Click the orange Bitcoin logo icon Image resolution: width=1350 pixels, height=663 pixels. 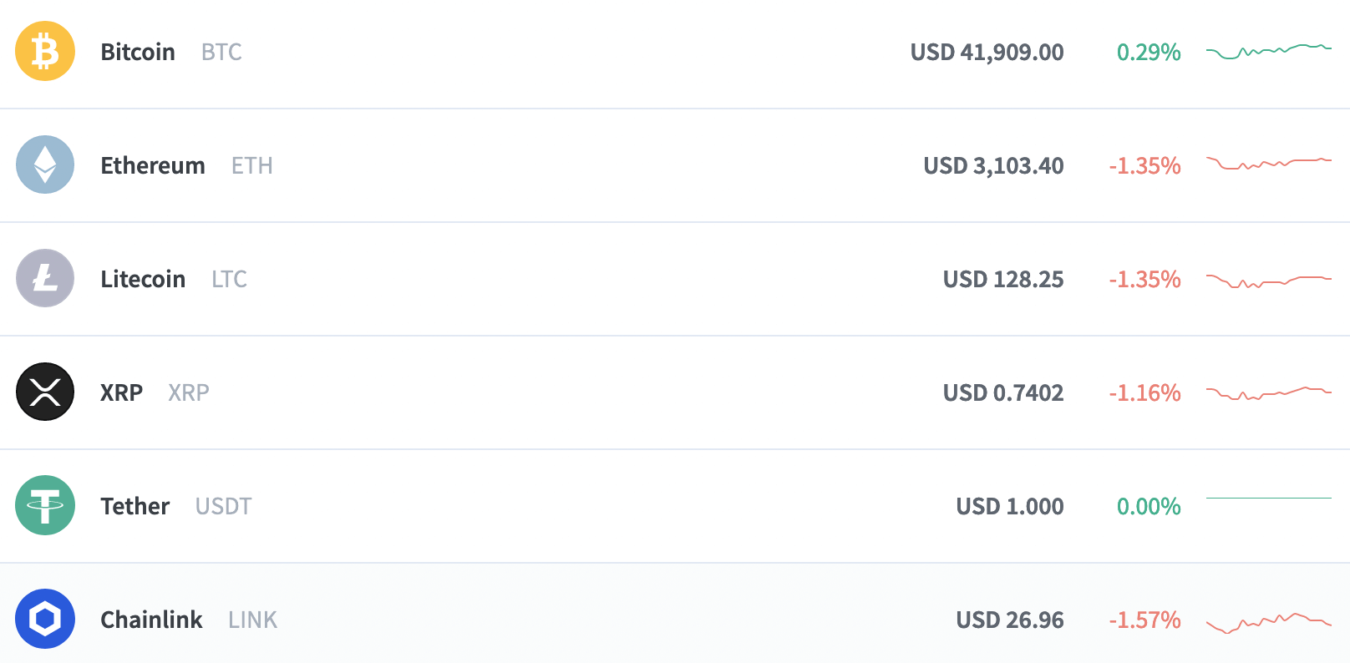45,51
